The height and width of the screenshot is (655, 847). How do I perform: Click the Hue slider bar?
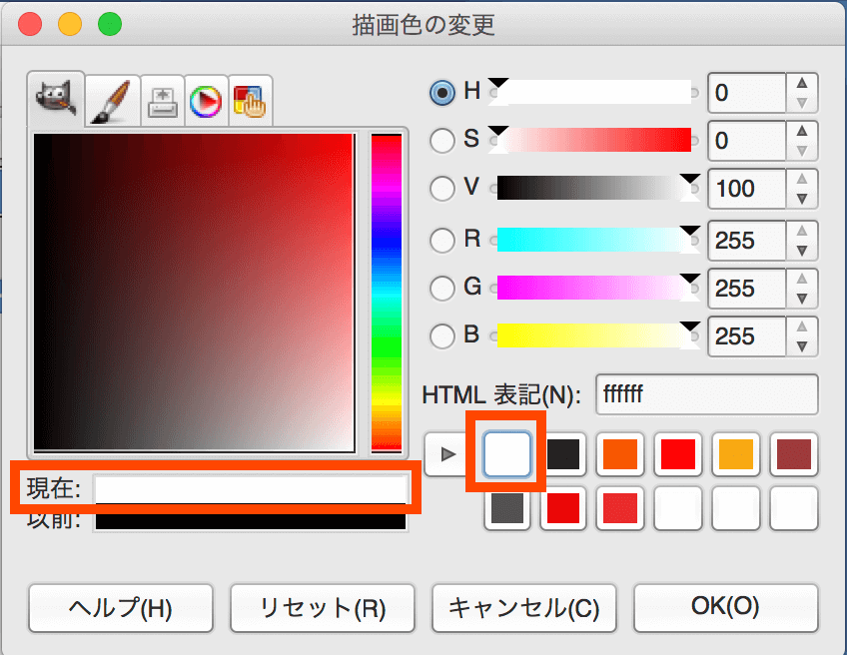coord(594,92)
